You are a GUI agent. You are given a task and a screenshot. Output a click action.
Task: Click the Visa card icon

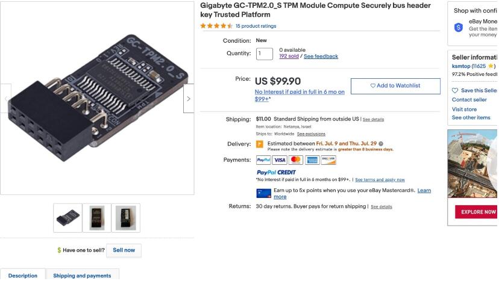tap(280, 160)
